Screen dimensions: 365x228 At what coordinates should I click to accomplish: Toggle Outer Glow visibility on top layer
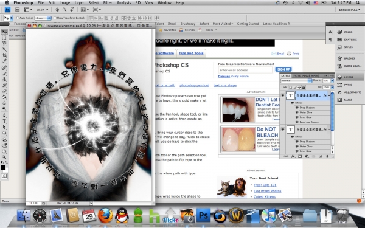click(x=297, y=112)
